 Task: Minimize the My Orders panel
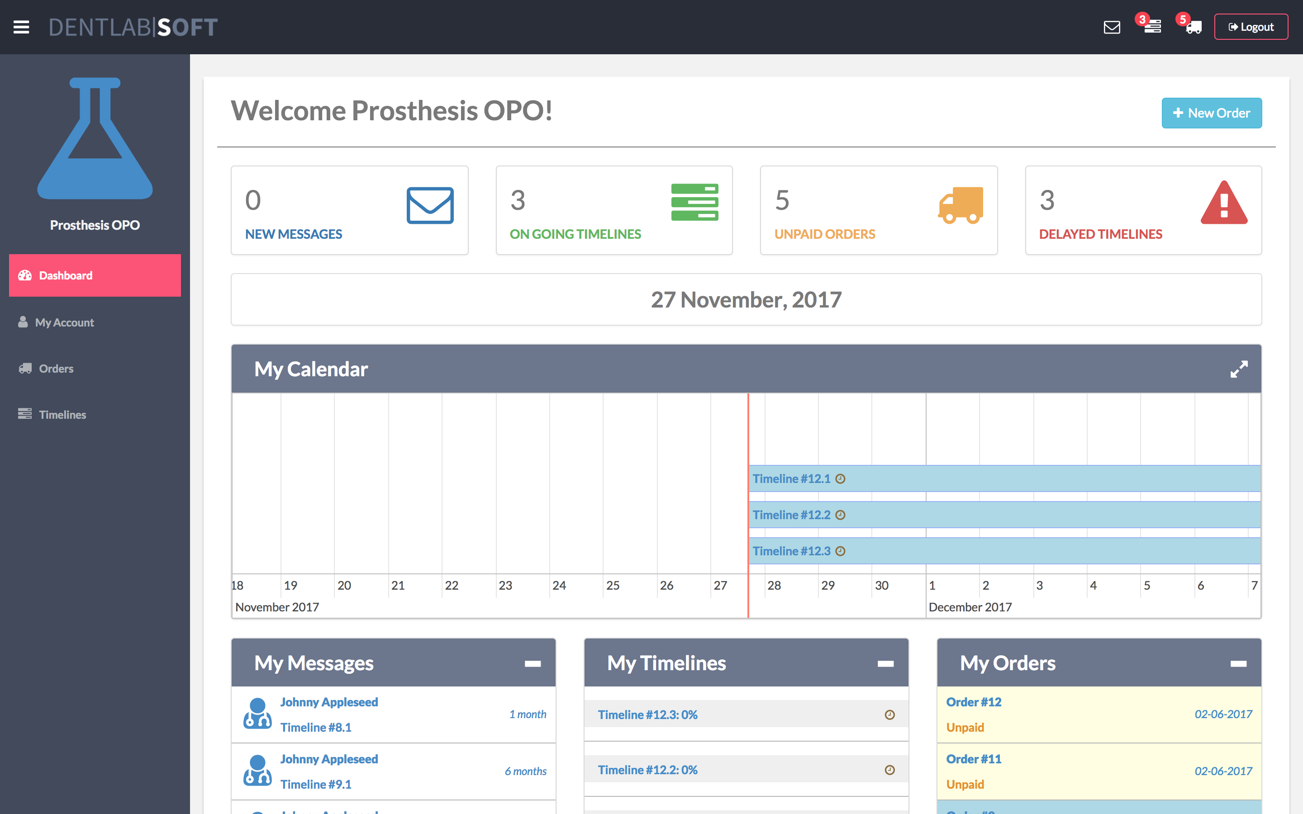click(x=1238, y=663)
